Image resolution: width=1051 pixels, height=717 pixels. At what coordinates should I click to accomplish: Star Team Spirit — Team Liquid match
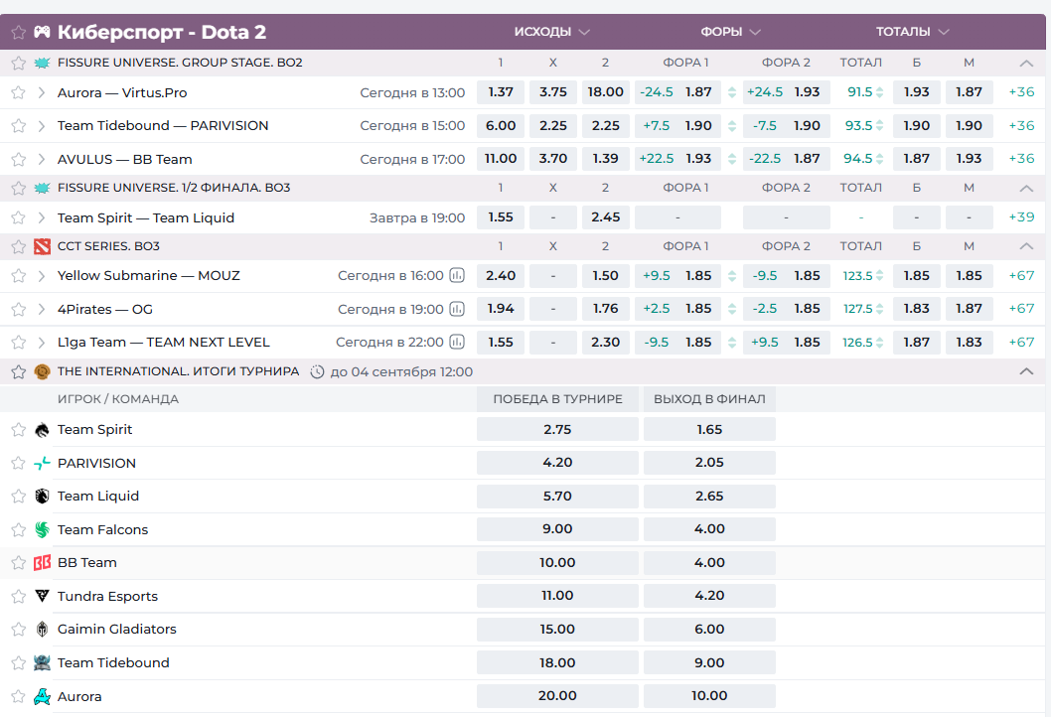click(x=19, y=217)
